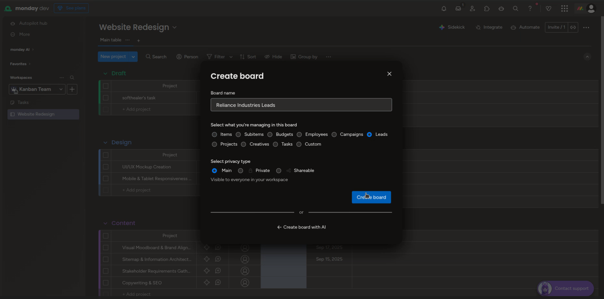Switch to the Main table tab

(111, 40)
